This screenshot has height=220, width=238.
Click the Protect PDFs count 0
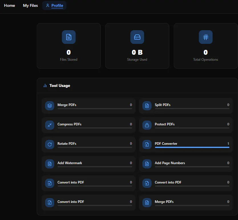coord(228,124)
